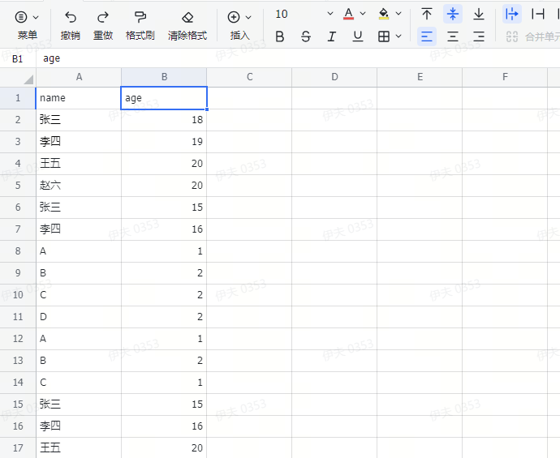Align cell content to bottom
560x458 pixels.
479,14
